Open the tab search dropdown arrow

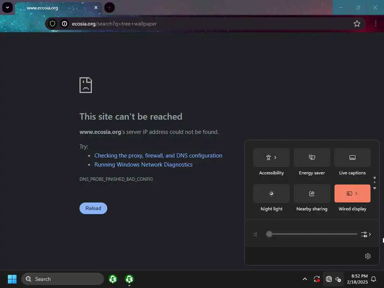7,7
